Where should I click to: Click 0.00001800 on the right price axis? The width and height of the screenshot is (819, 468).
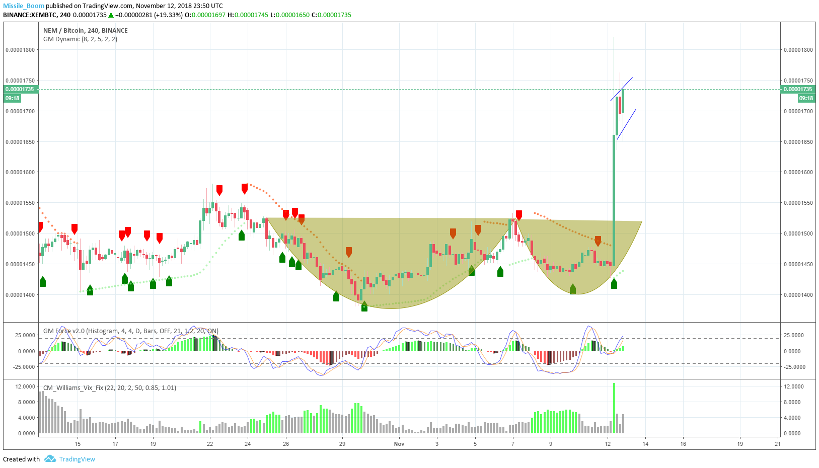tap(798, 50)
